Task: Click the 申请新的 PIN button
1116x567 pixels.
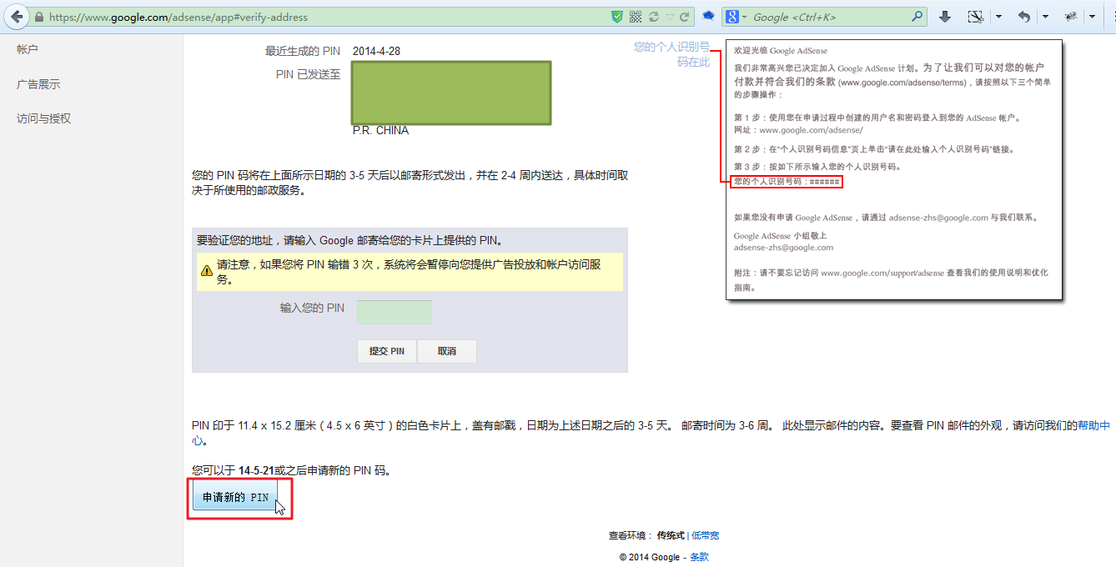Action: [235, 497]
